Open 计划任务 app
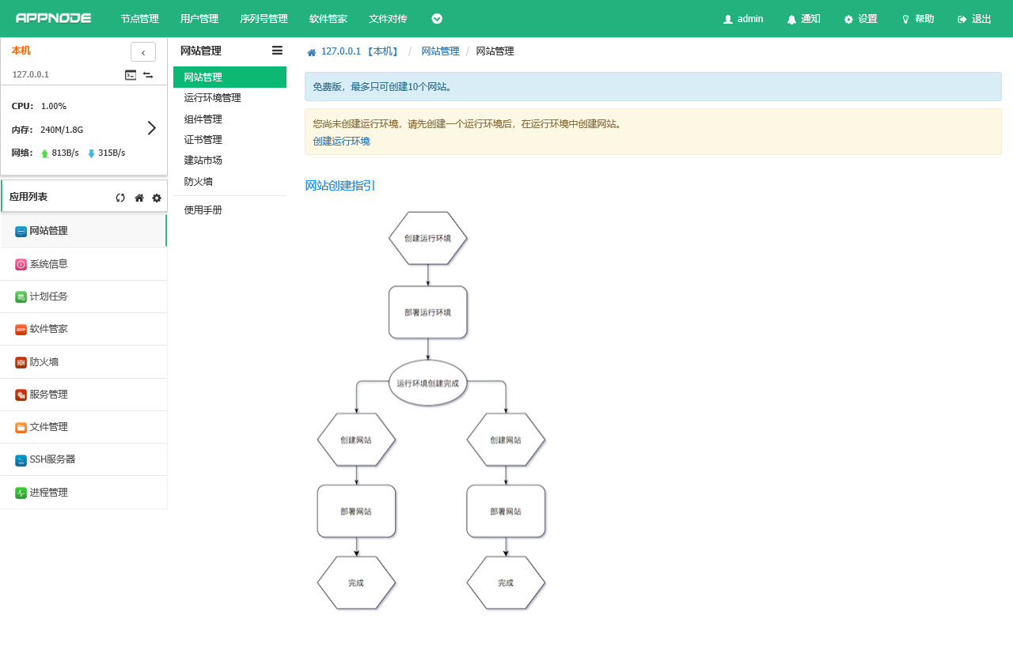 pos(84,297)
